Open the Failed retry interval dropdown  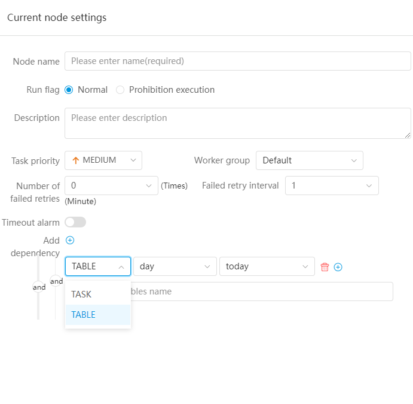pyautogui.click(x=332, y=186)
